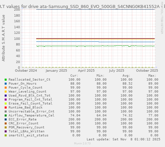Click the Used_Rsvd_Blk_Cnt_Tot swatch

point(6,96)
